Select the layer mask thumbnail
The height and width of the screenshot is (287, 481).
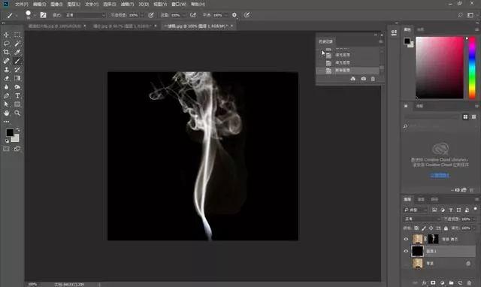[x=433, y=239]
